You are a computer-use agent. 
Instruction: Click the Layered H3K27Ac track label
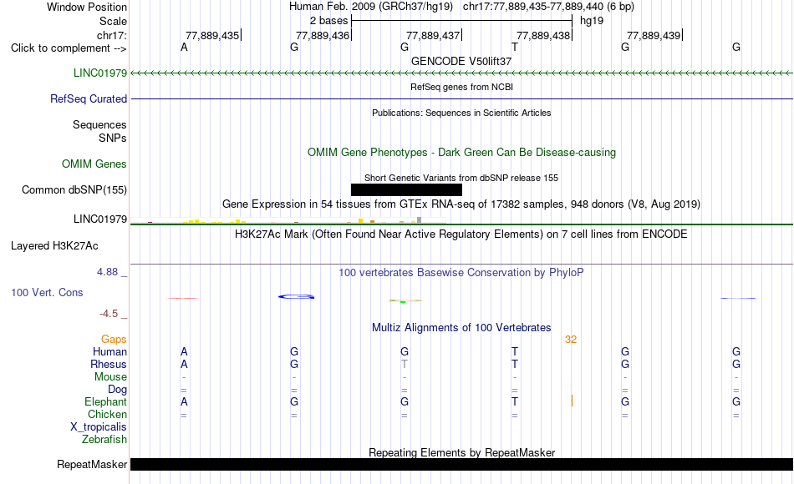pos(54,246)
